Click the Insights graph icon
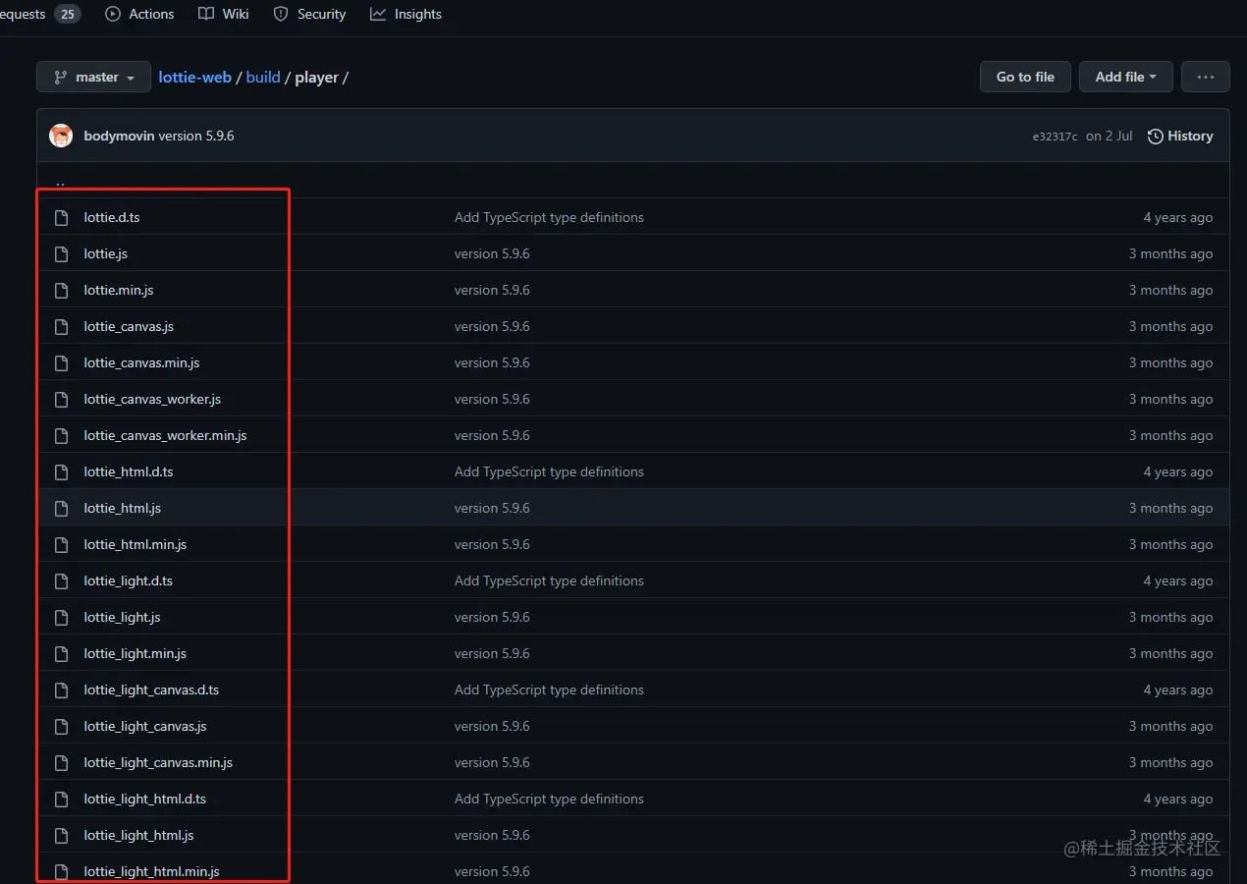This screenshot has width=1247, height=884. click(x=378, y=14)
